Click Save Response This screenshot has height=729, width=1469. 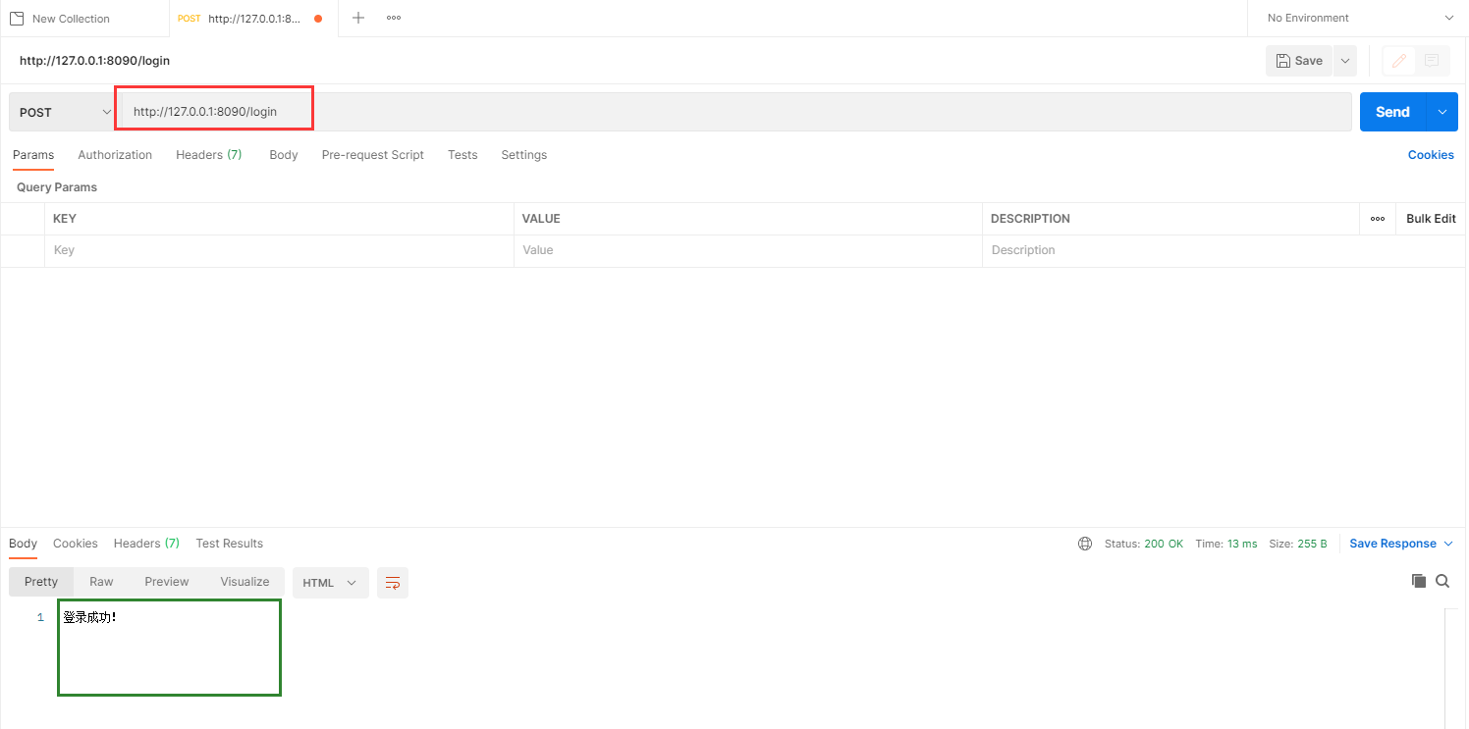(x=1392, y=544)
